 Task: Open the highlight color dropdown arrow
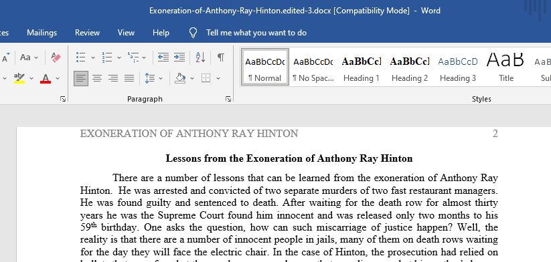pos(31,78)
